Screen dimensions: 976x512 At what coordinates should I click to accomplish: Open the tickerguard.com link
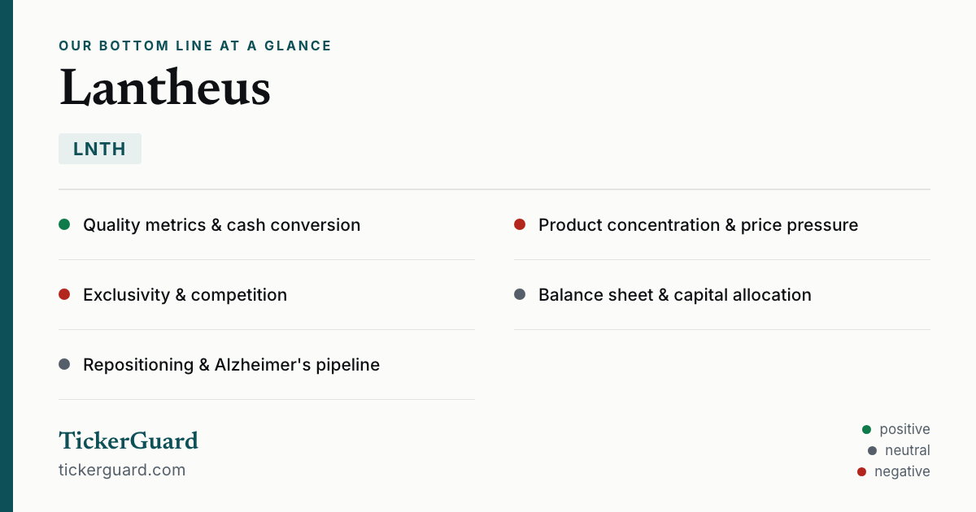pyautogui.click(x=122, y=470)
